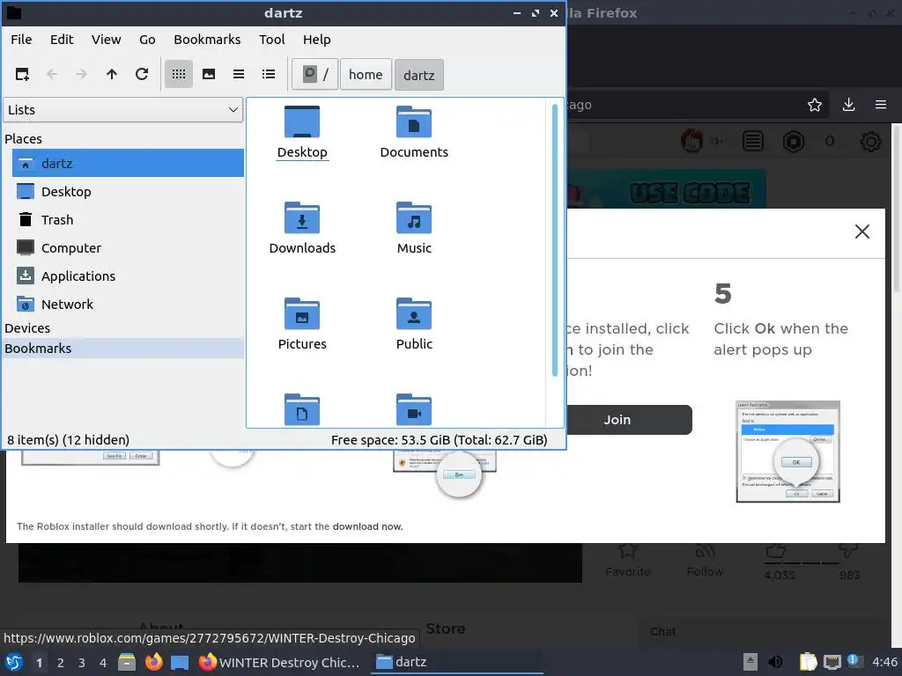Click step 5 Ok alert thumbnail
The width and height of the screenshot is (902, 676).
[788, 452]
